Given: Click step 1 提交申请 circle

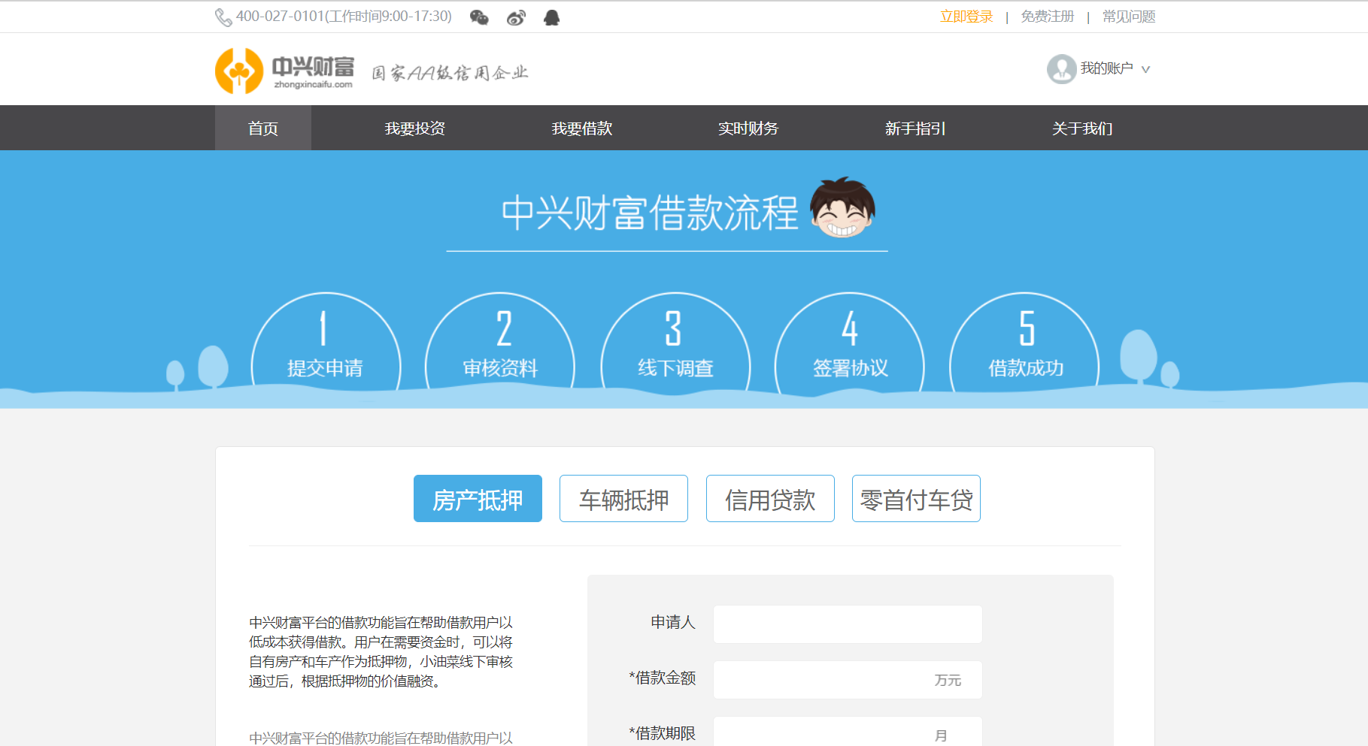Looking at the screenshot, I should point(326,343).
